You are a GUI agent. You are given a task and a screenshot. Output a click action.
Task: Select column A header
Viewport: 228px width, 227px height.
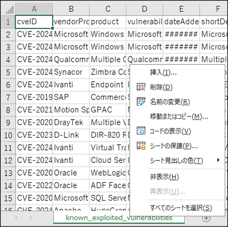coord(34,9)
